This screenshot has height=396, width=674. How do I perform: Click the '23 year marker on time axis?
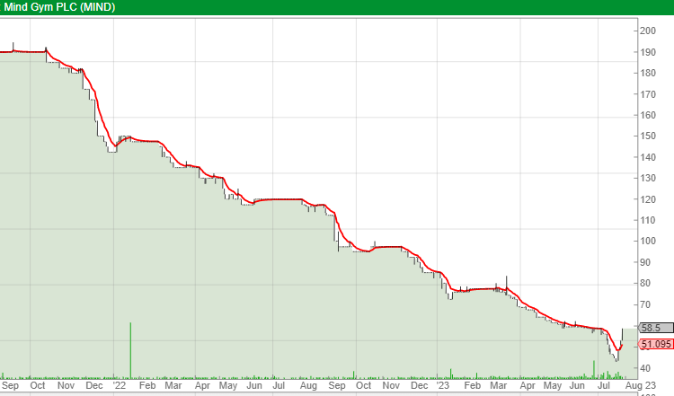(x=442, y=385)
